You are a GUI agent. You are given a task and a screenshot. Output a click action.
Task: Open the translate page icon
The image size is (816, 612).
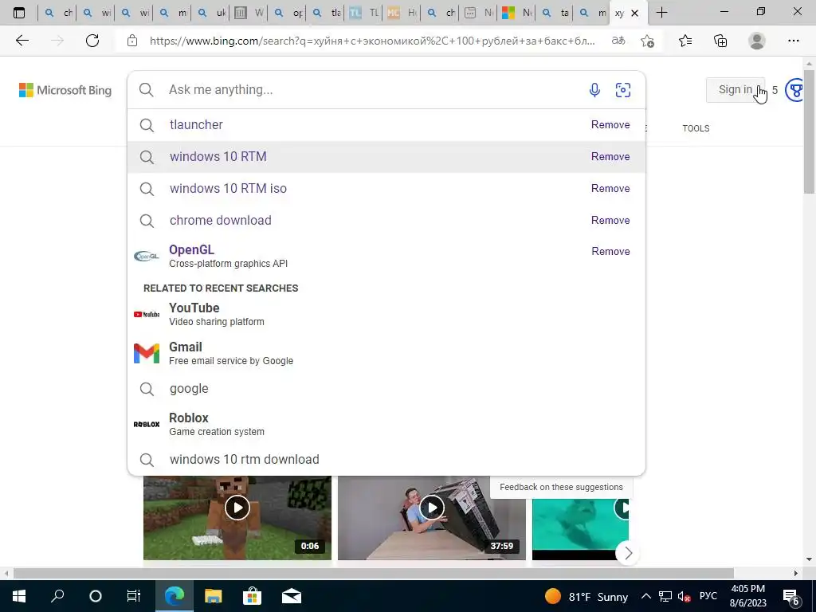tap(618, 41)
